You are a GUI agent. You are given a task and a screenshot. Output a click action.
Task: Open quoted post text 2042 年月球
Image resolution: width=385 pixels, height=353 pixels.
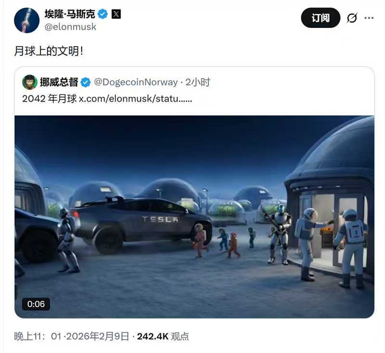point(50,99)
